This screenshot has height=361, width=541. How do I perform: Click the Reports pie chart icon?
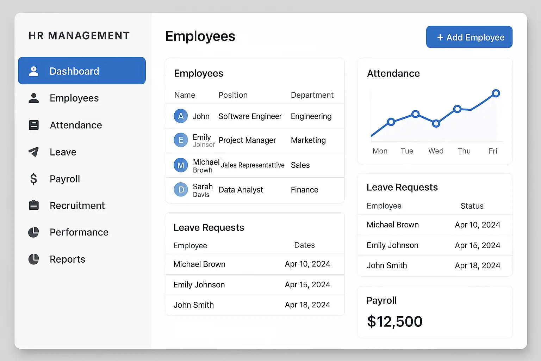pos(34,259)
